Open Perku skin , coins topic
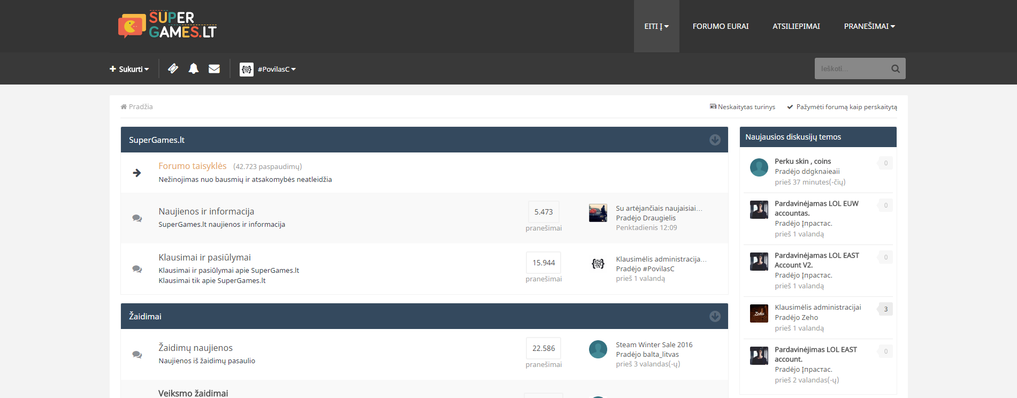1017x398 pixels. coord(803,161)
